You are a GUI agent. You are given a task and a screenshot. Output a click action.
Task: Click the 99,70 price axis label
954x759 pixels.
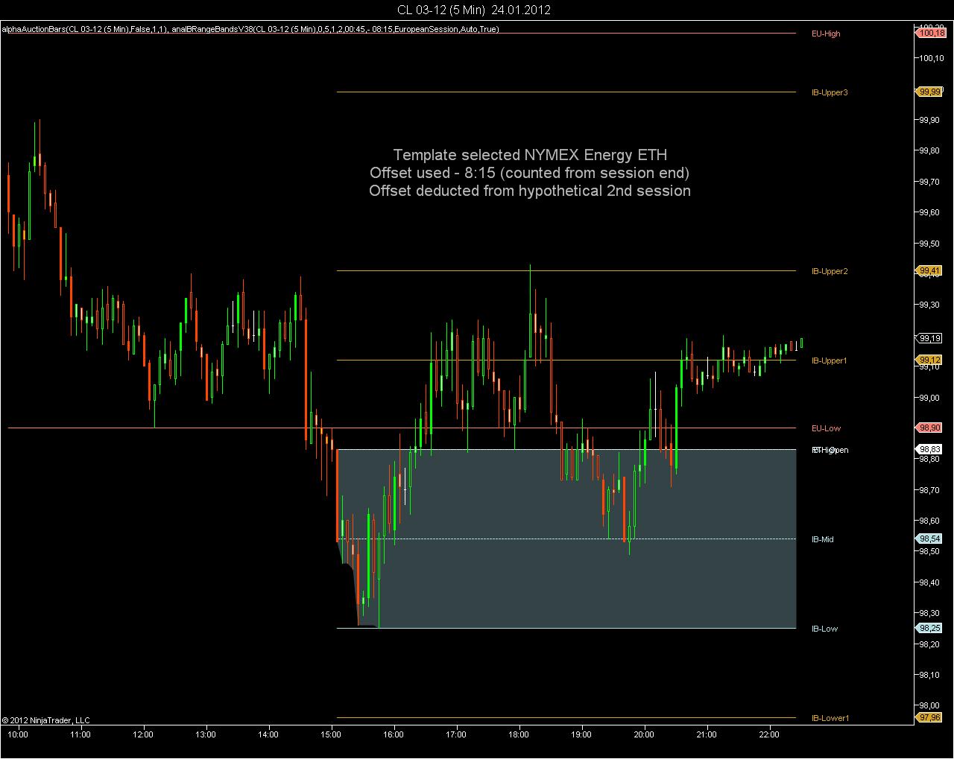pos(929,182)
